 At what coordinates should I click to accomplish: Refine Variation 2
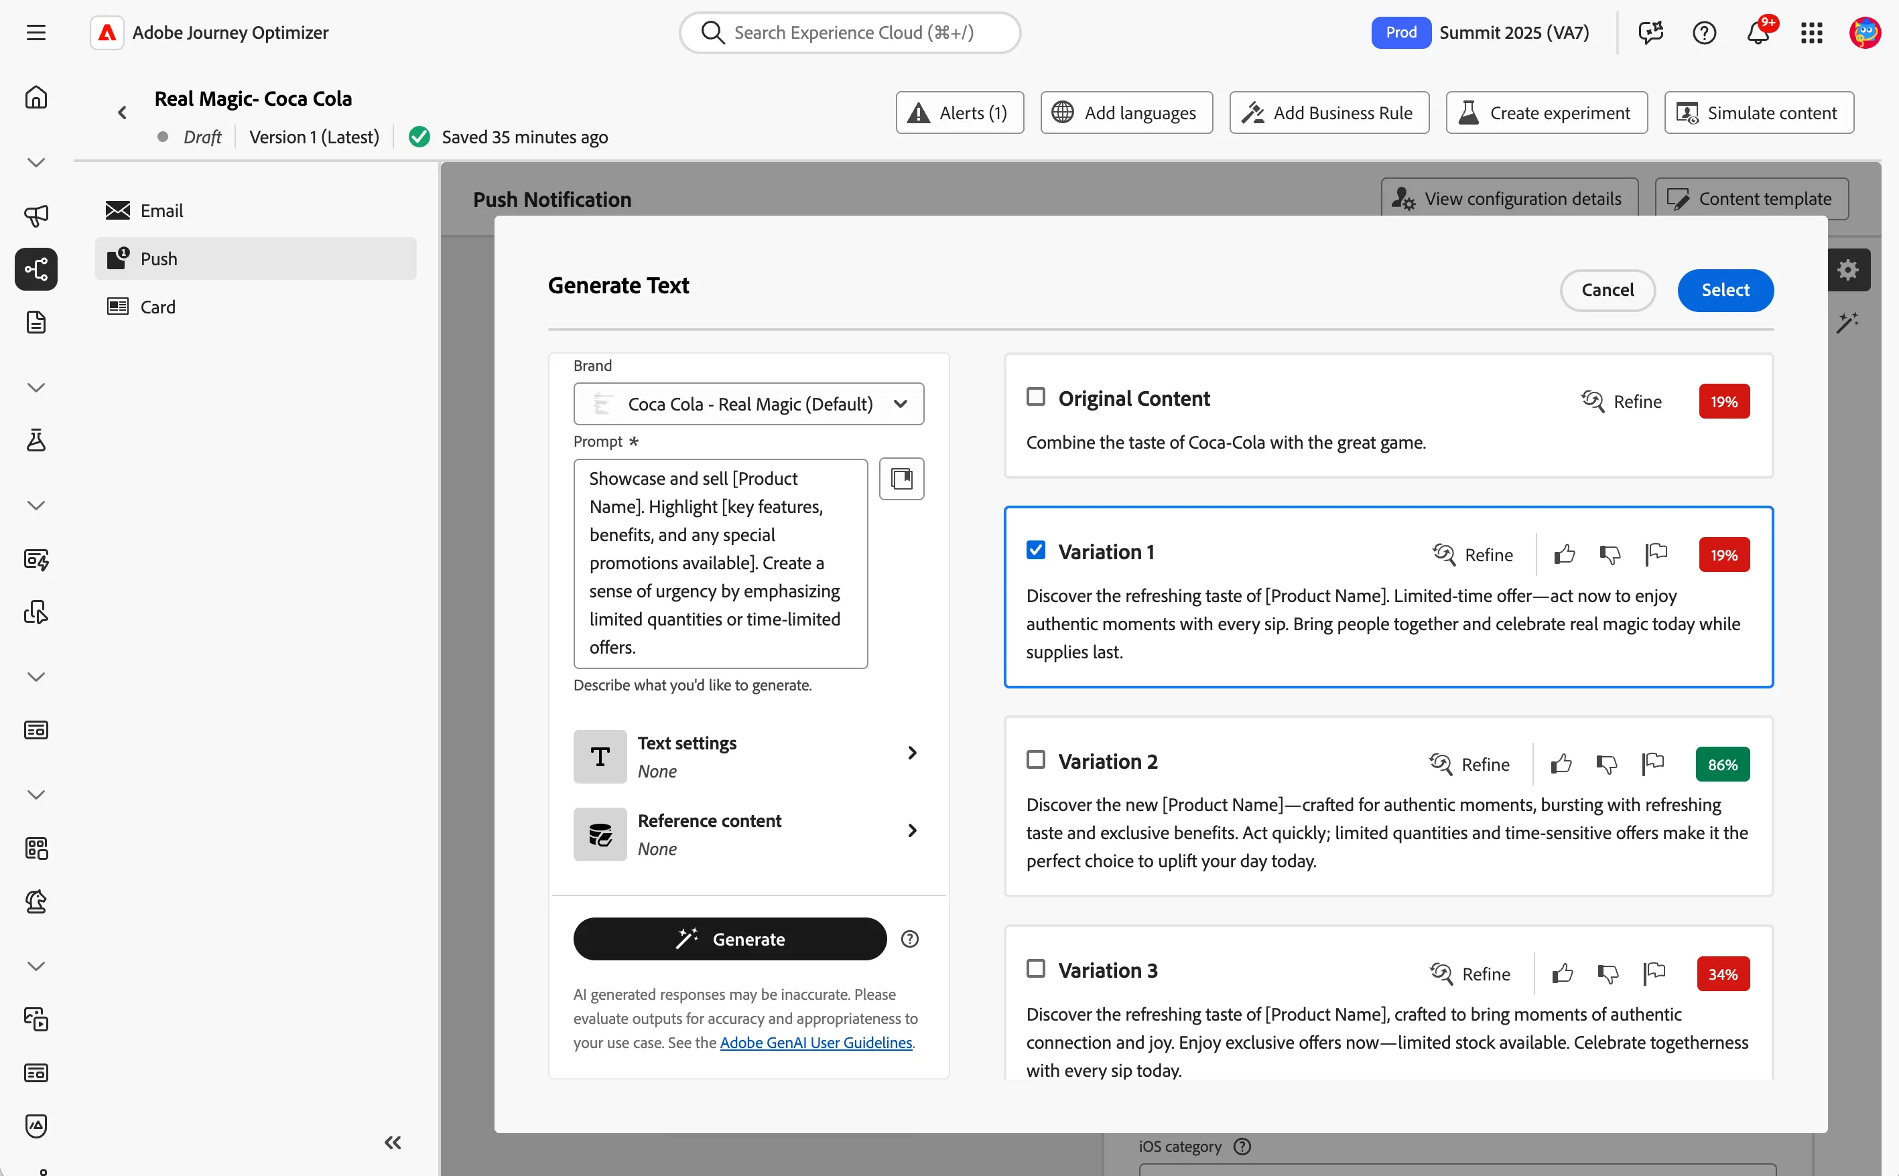[1469, 765]
